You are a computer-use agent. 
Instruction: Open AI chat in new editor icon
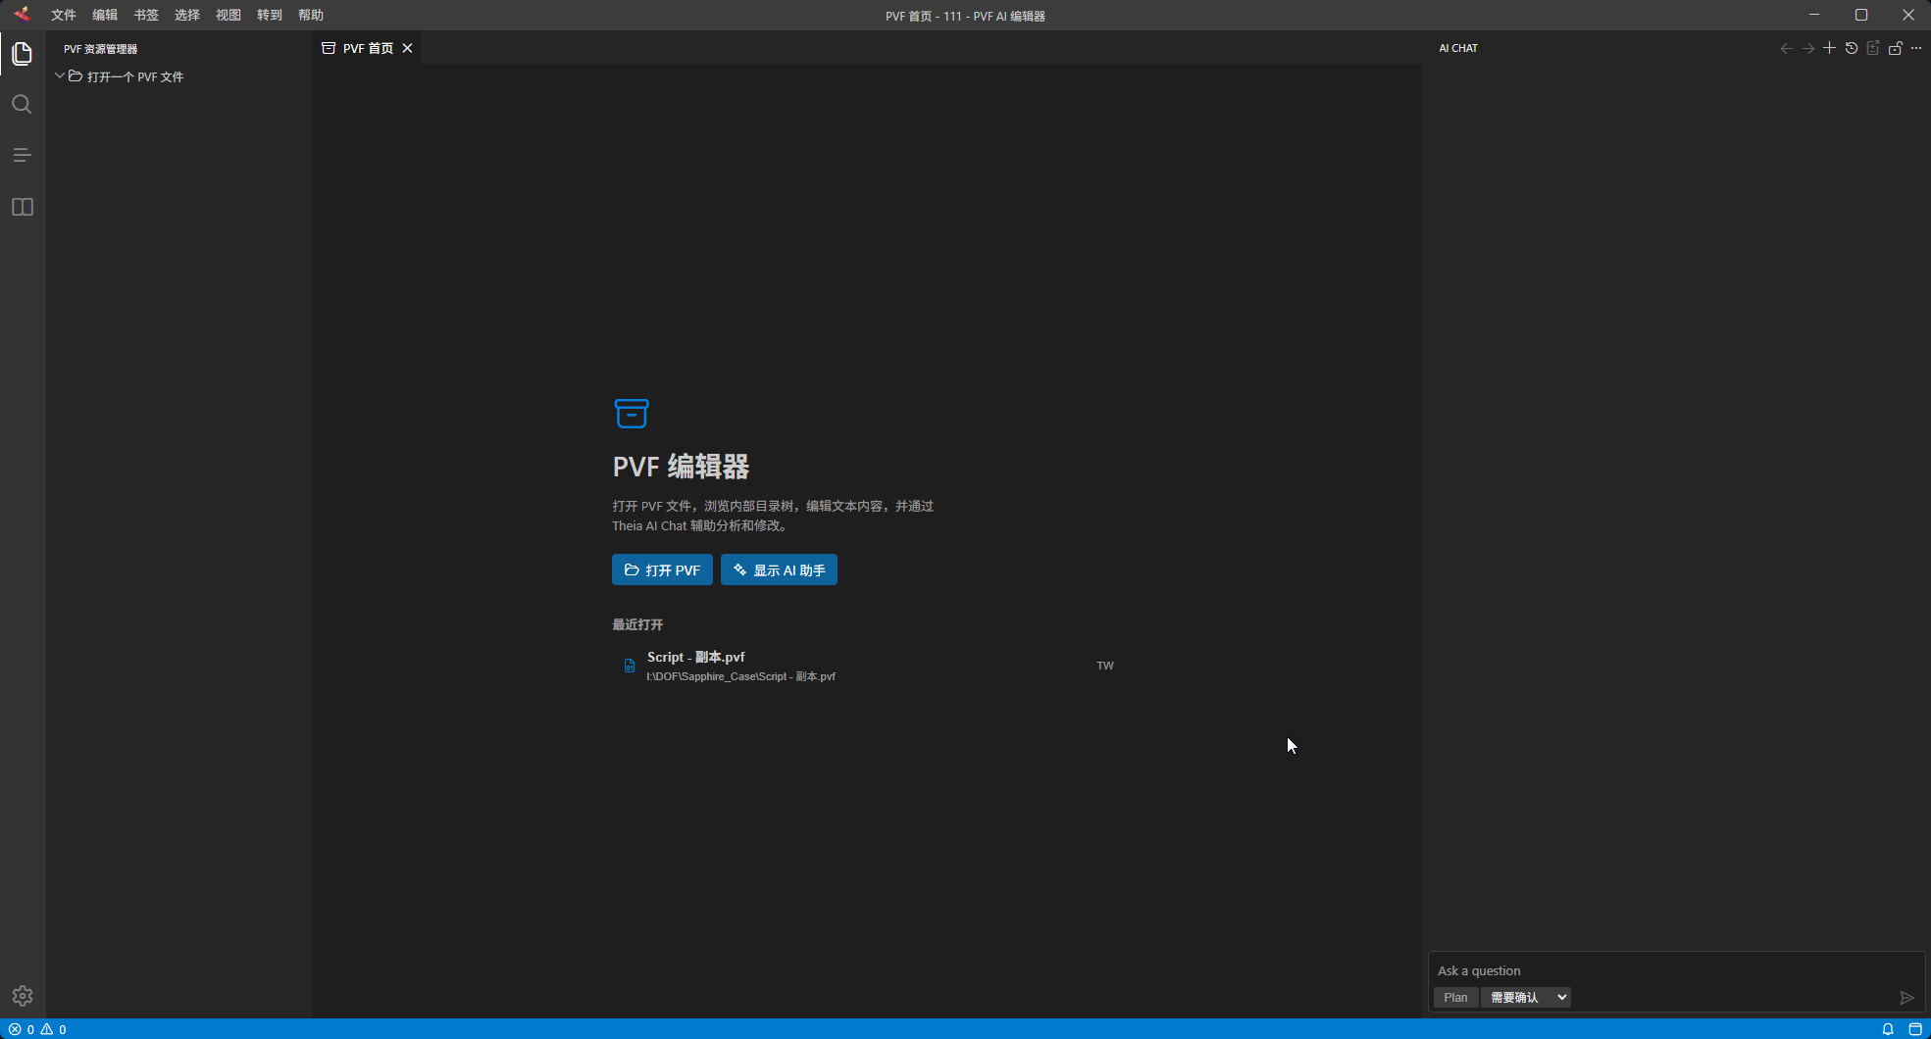click(1873, 48)
